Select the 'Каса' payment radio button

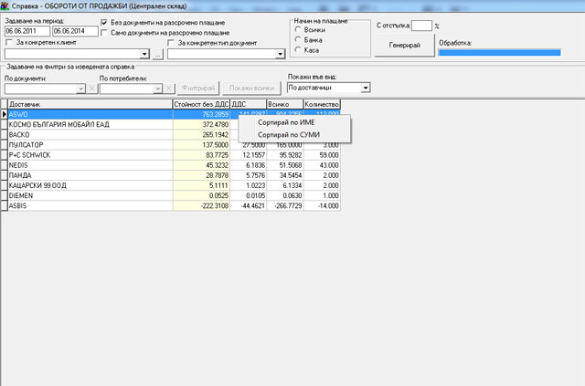click(x=298, y=49)
